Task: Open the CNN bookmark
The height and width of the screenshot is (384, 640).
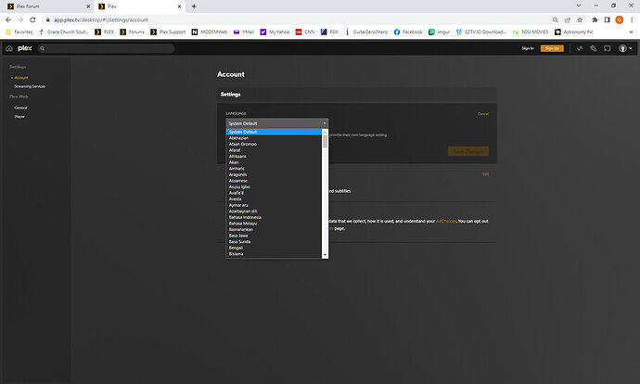Action: [x=305, y=32]
